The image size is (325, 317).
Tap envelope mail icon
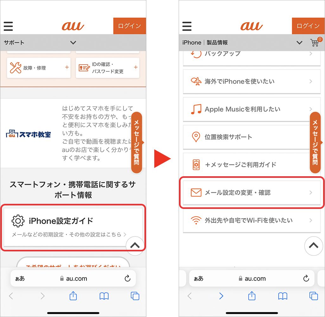point(196,192)
